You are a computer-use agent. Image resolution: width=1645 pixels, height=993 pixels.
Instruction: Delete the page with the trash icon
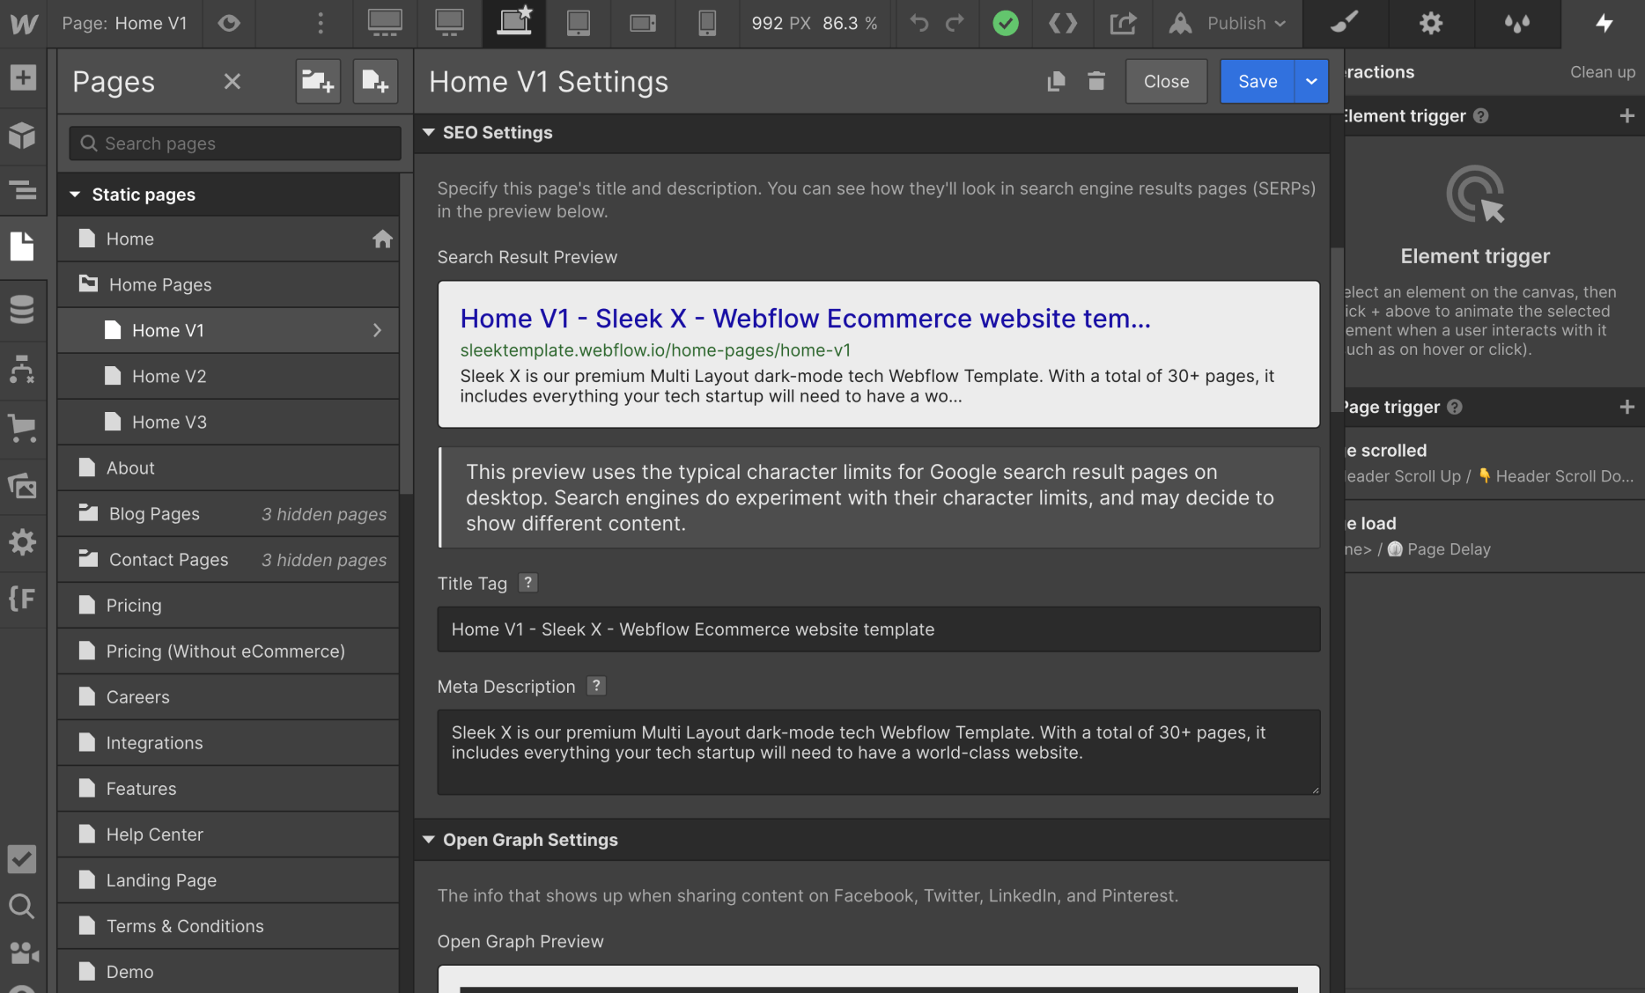(1095, 81)
